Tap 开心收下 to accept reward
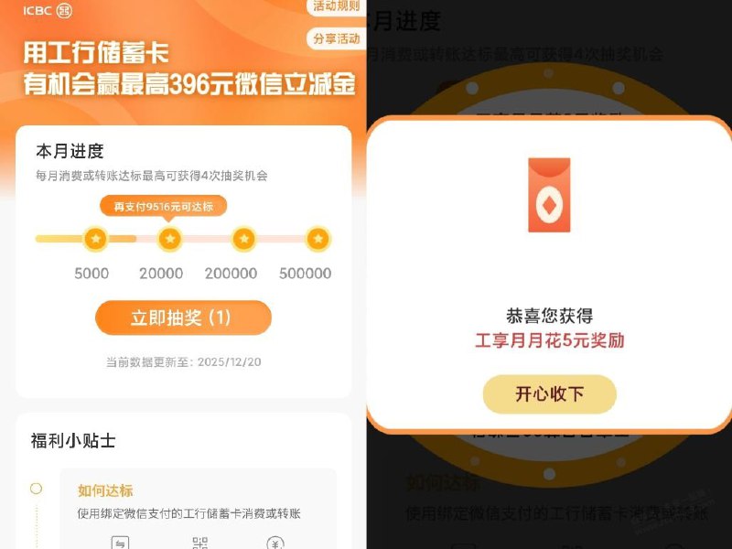The image size is (732, 549). tap(550, 394)
